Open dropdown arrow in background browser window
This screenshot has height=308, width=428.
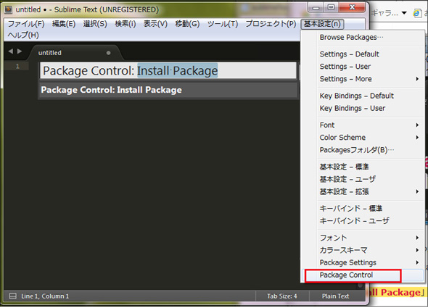pos(404,13)
